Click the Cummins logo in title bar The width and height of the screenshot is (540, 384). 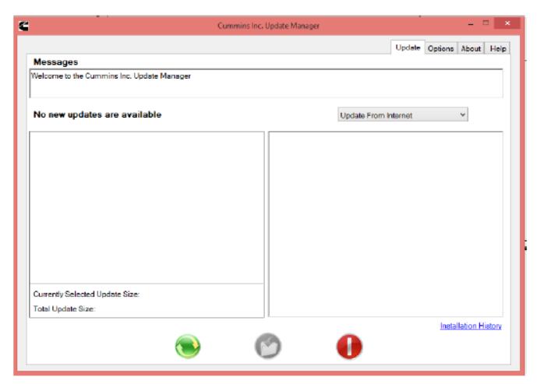[x=23, y=26]
